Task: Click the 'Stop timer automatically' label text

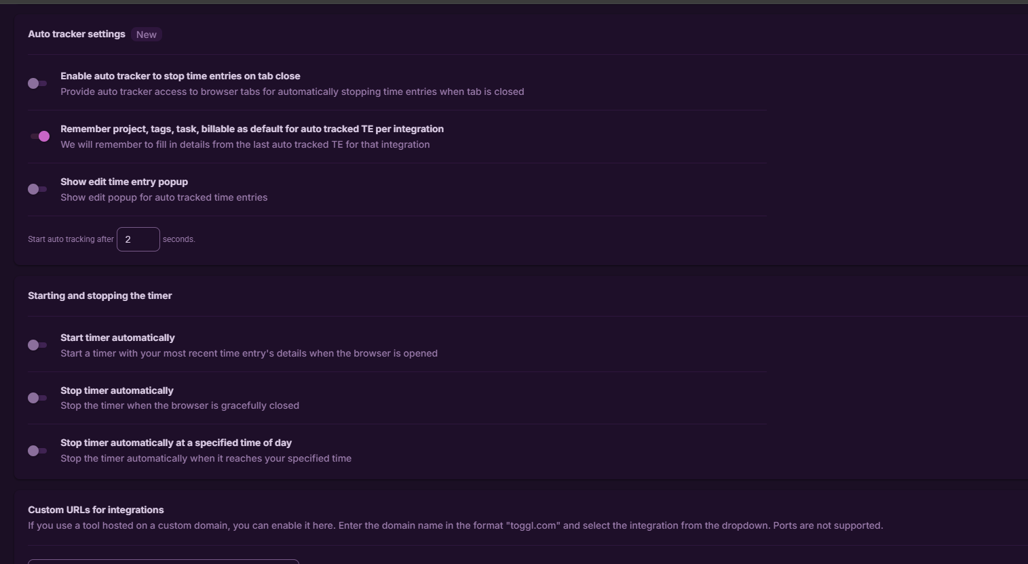Action: tap(117, 390)
